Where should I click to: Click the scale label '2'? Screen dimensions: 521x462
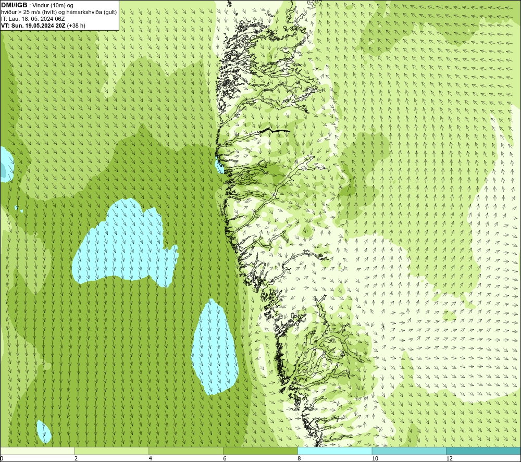click(x=76, y=458)
